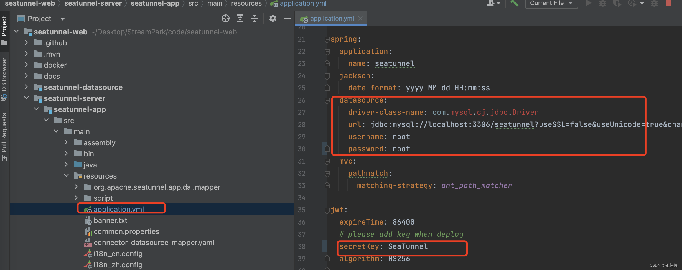Close the application.yml editor tab

[x=360, y=18]
